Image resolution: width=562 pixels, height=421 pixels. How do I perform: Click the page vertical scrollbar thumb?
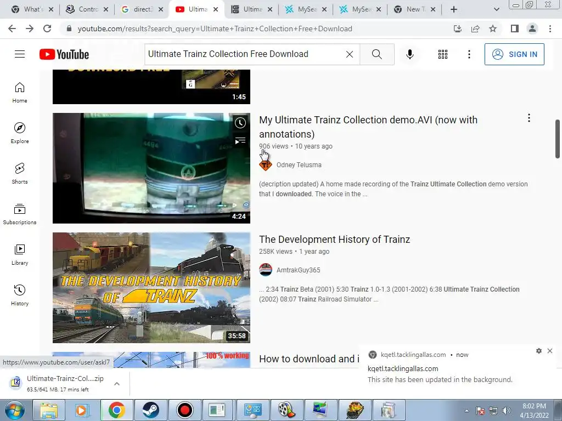click(x=558, y=139)
